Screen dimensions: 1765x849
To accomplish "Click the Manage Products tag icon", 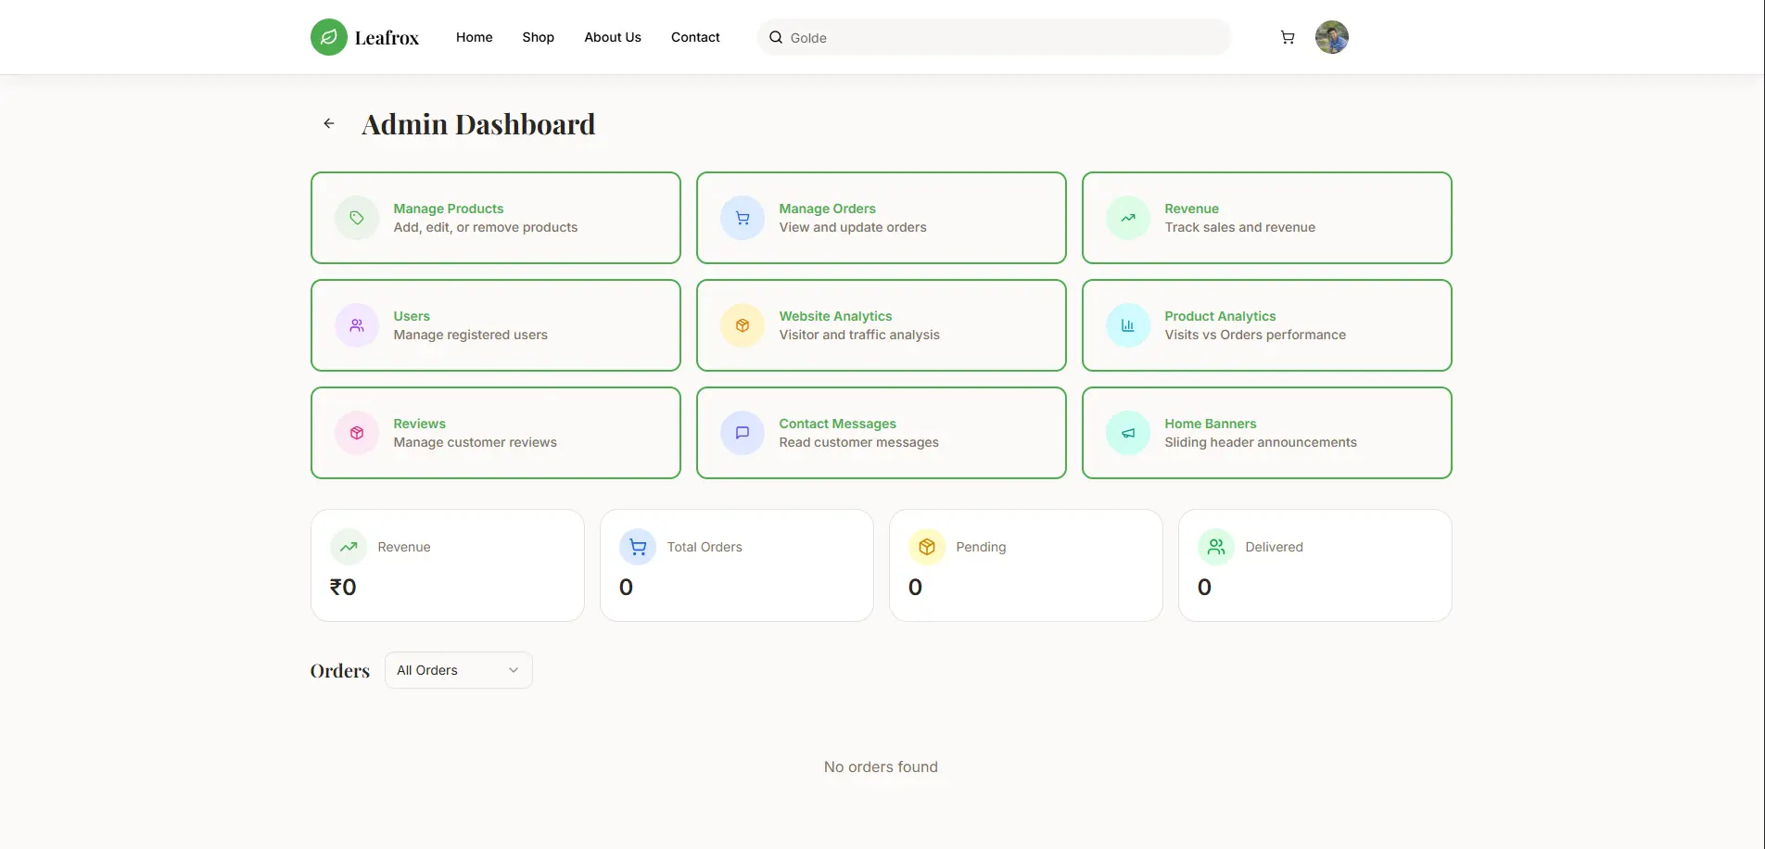I will [x=357, y=218].
